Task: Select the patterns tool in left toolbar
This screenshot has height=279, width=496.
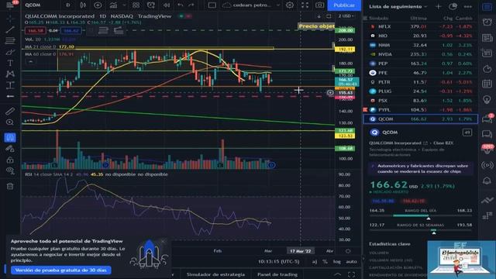Action: (10, 74)
